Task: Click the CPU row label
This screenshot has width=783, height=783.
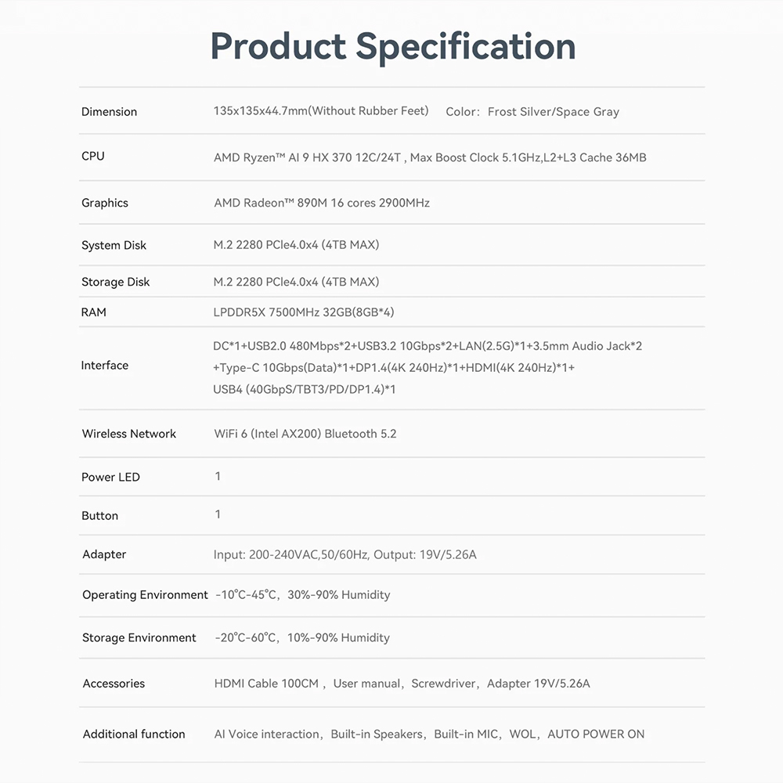Action: coord(92,157)
